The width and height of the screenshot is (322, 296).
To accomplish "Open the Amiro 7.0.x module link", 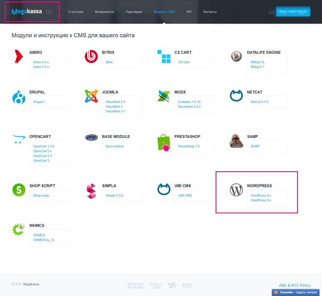I will pyautogui.click(x=41, y=67).
